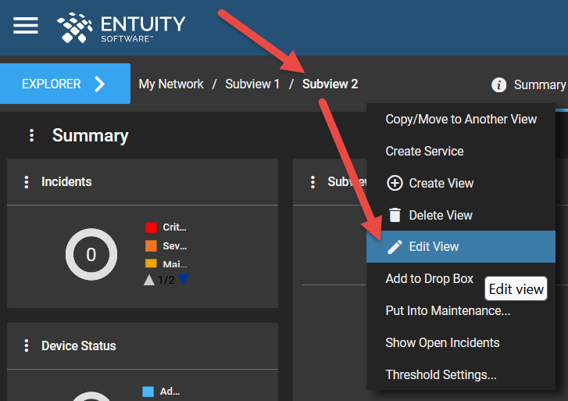Click the Summary dashboard heading
The width and height of the screenshot is (568, 401).
point(90,135)
